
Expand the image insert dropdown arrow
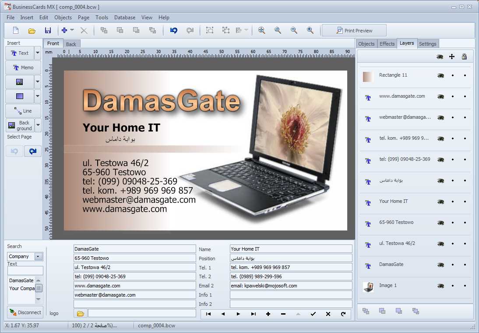[38, 81]
